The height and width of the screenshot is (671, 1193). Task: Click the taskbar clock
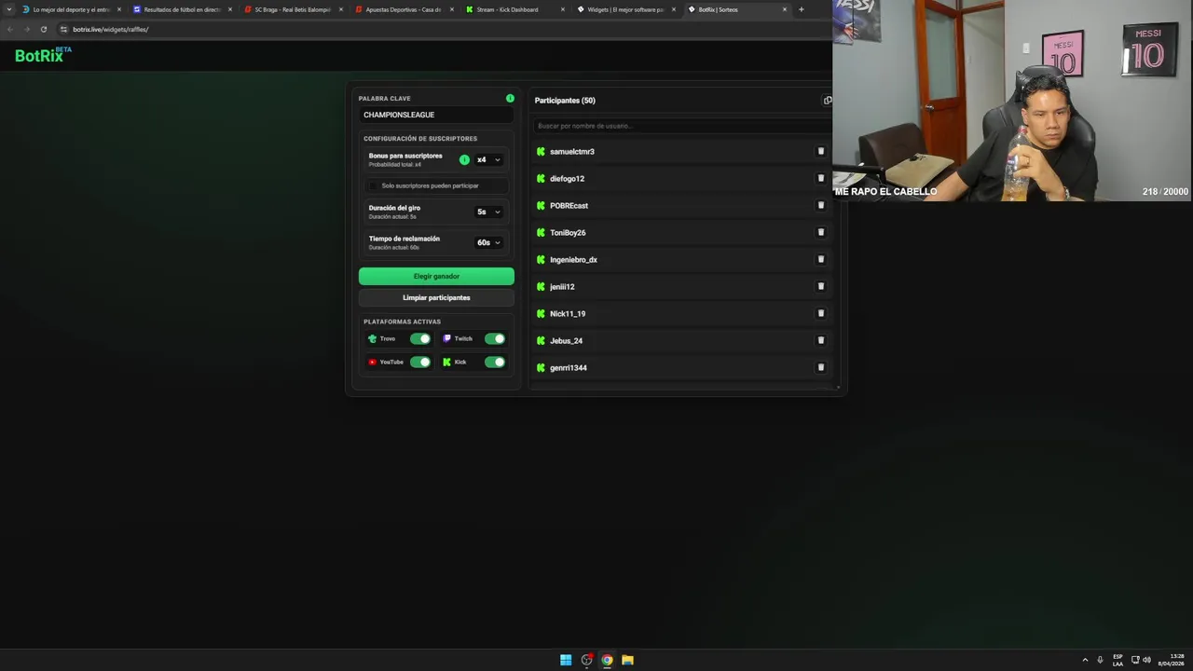[1170, 660]
